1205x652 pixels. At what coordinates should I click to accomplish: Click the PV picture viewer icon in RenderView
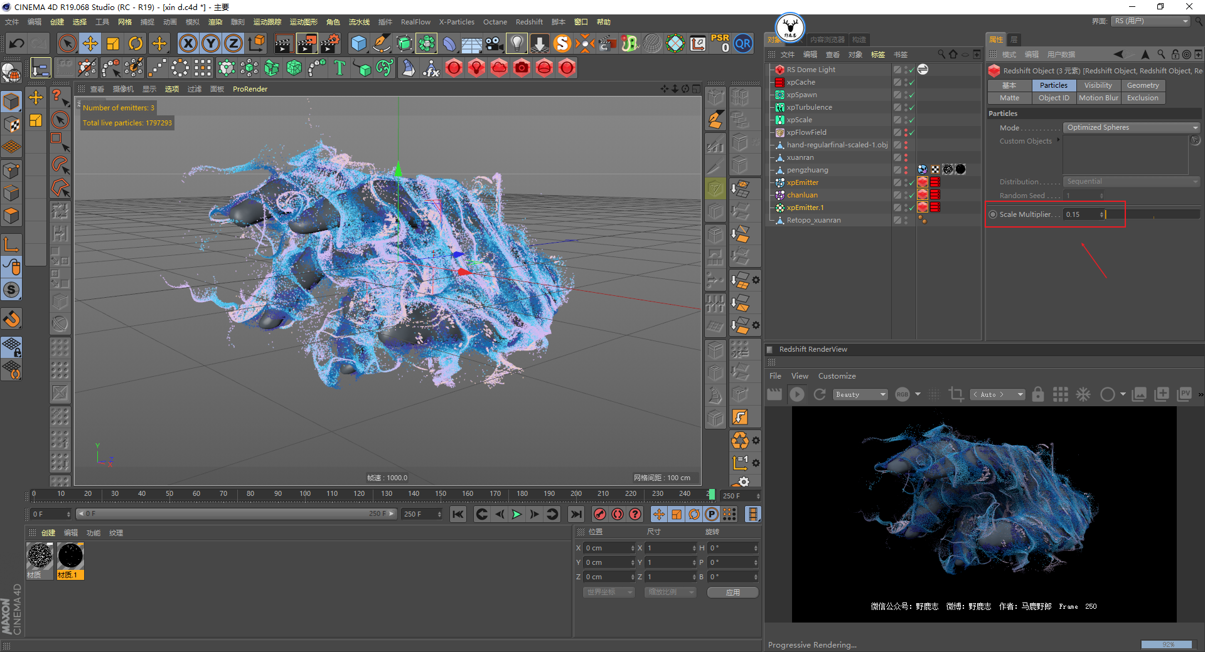tap(1184, 394)
